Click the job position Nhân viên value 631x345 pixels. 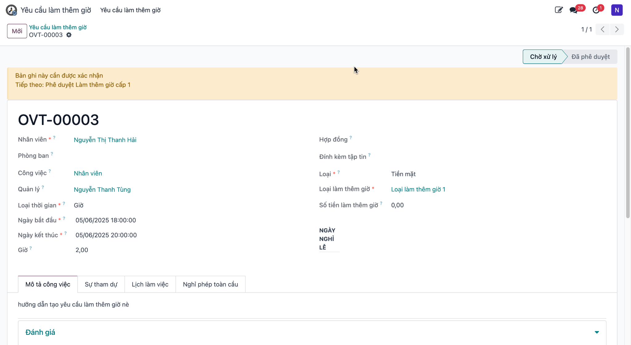click(x=88, y=174)
